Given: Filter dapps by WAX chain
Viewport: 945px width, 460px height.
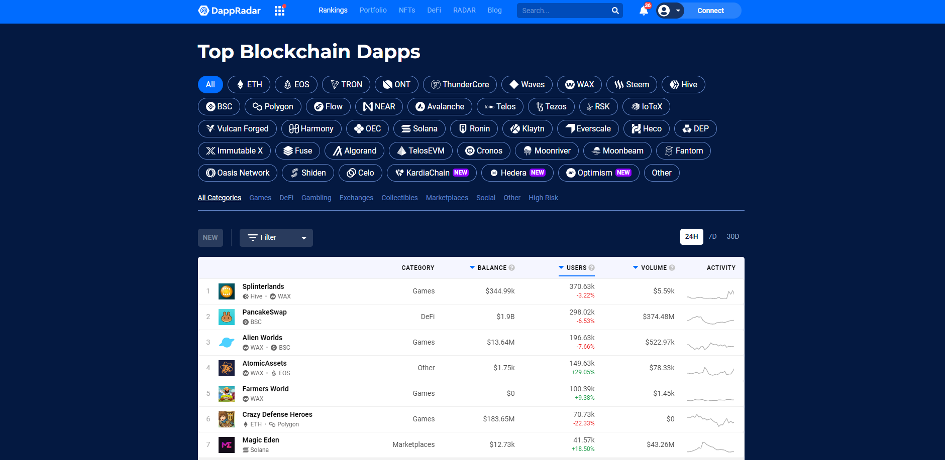Looking at the screenshot, I should click(x=579, y=85).
